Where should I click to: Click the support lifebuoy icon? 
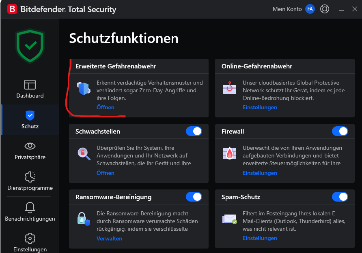324,9
